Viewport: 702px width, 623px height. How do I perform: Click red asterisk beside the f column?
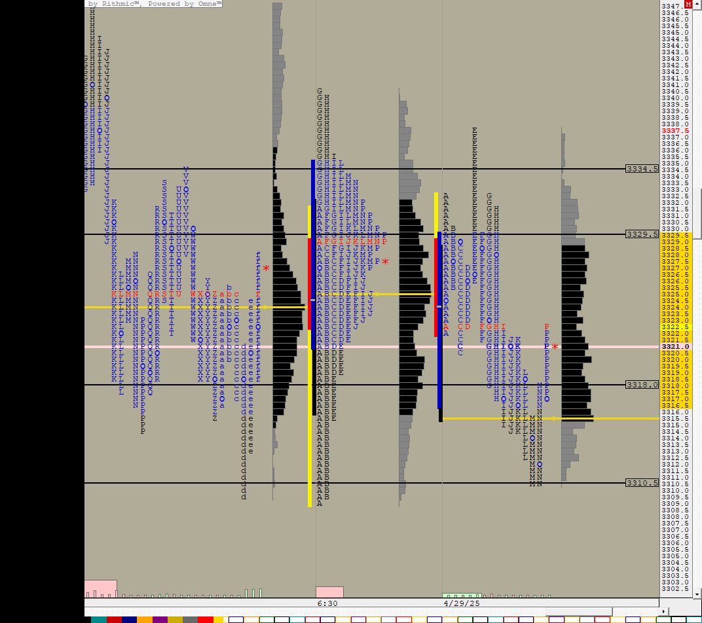[x=267, y=268]
